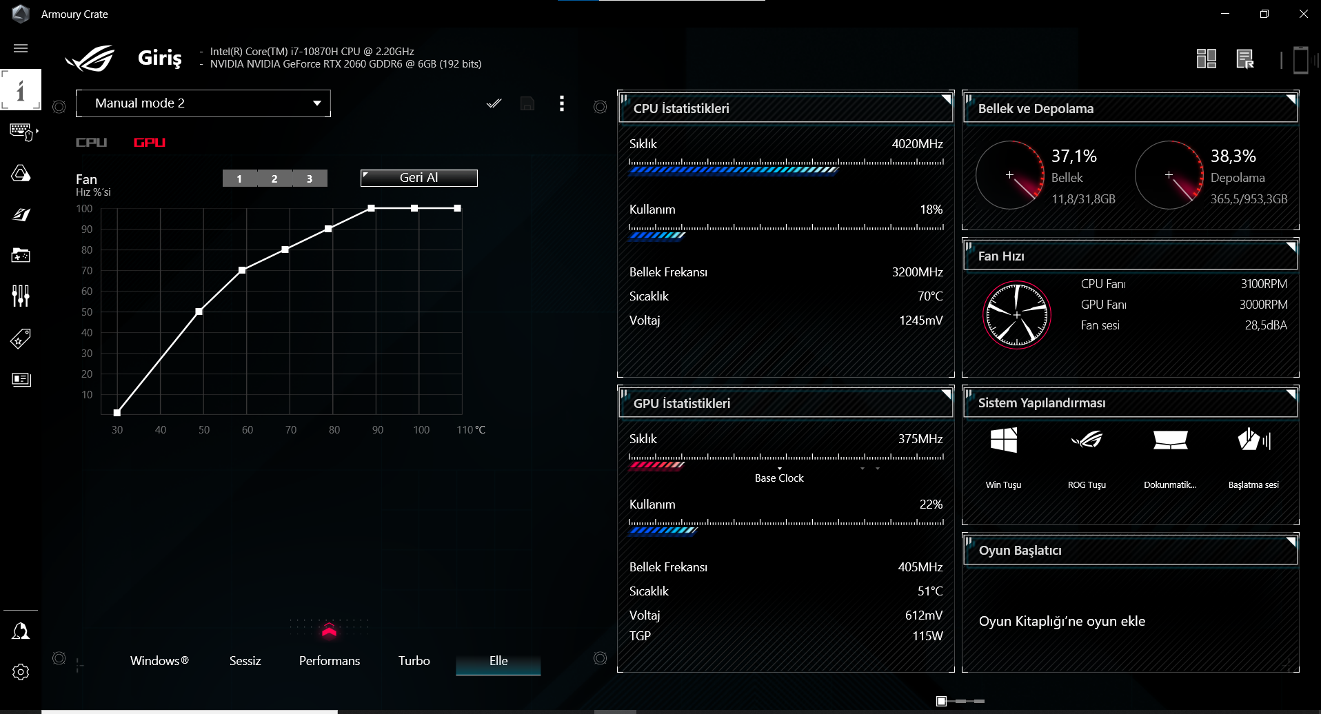Click the Depolama storage usage gauge
Screen dimensions: 1321x714
coord(1169,175)
